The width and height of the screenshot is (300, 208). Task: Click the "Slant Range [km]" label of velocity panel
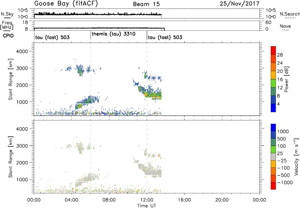click(x=10, y=157)
